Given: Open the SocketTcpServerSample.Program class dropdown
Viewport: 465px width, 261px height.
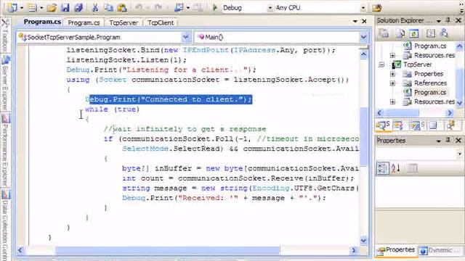Looking at the screenshot, I should click(186, 37).
